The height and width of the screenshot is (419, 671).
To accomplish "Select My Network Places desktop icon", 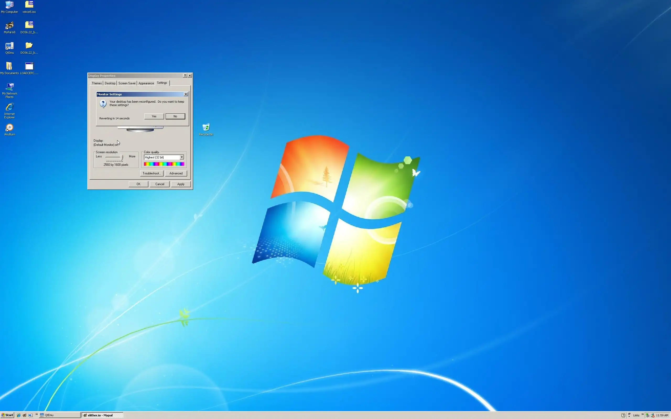I will tap(9, 87).
